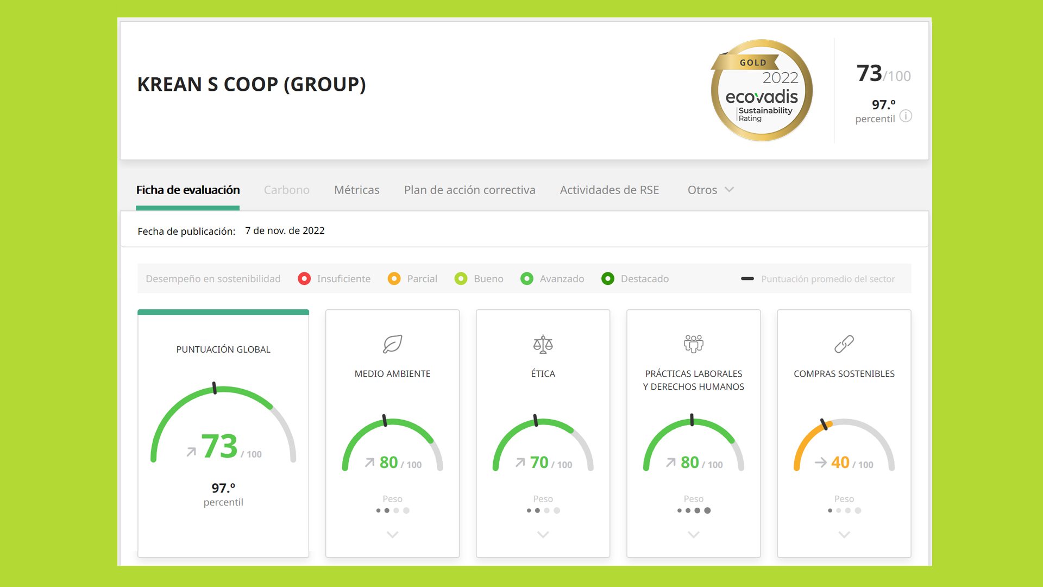Click the red Insuficiente legend marker
Image resolution: width=1043 pixels, height=587 pixels.
(x=304, y=279)
